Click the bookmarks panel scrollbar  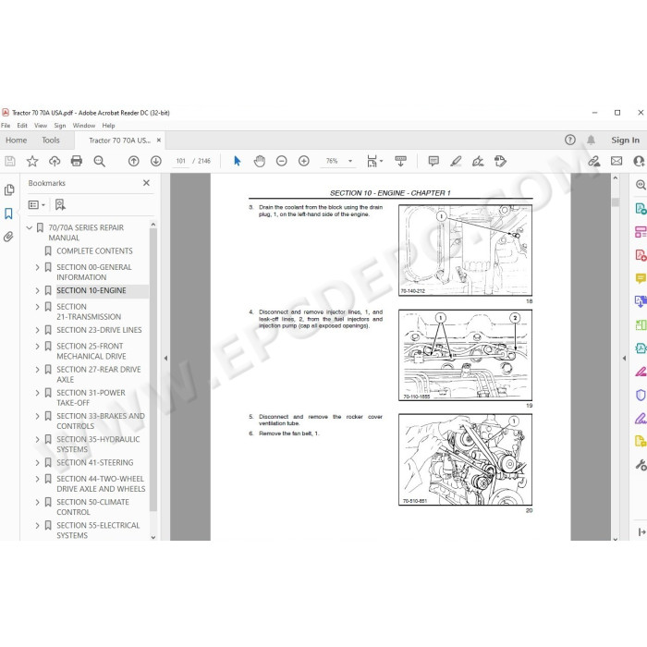[x=153, y=370]
